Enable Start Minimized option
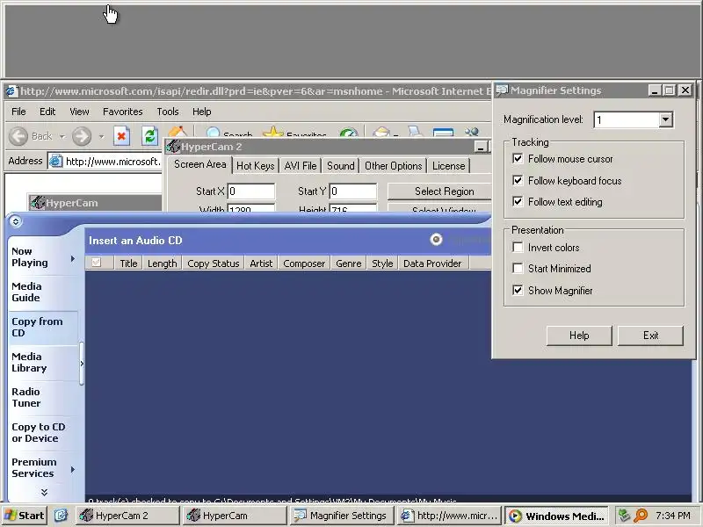Screen dimensions: 703x527 [518, 268]
